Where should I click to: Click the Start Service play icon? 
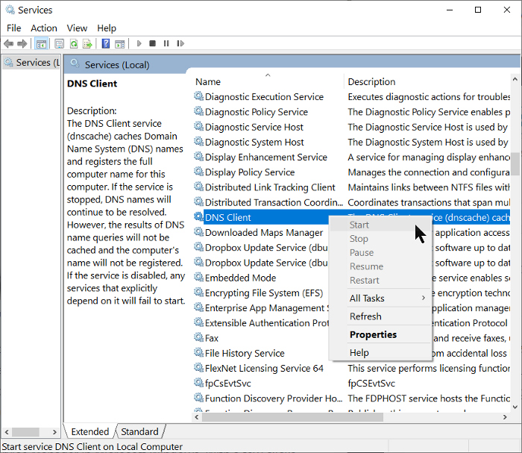click(x=138, y=44)
